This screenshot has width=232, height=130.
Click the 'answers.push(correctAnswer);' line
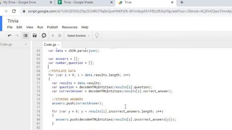tap(77, 103)
